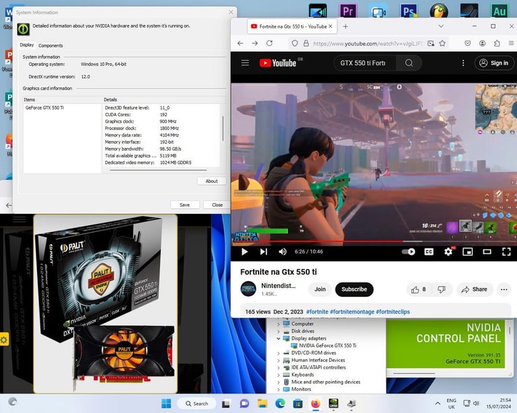Go back in the Firefox browser
The width and height of the screenshot is (517, 413).
(240, 43)
